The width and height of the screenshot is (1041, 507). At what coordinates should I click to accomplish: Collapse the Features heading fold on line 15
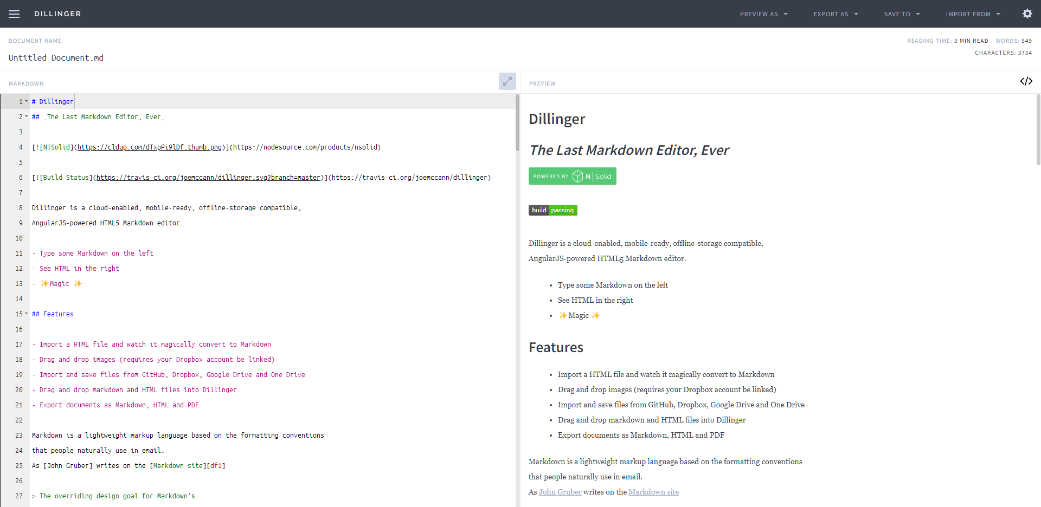(x=26, y=314)
